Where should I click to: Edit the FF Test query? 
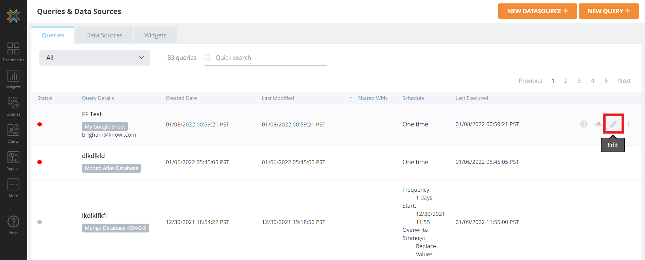point(613,124)
